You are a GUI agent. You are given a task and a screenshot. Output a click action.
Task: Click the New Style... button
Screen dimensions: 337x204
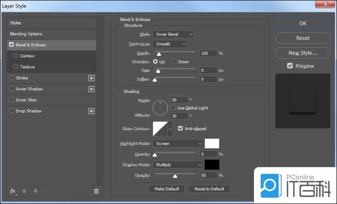coord(302,53)
